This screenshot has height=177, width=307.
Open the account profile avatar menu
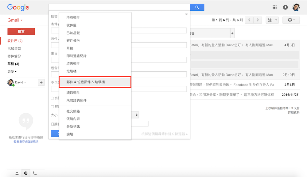(x=296, y=7)
